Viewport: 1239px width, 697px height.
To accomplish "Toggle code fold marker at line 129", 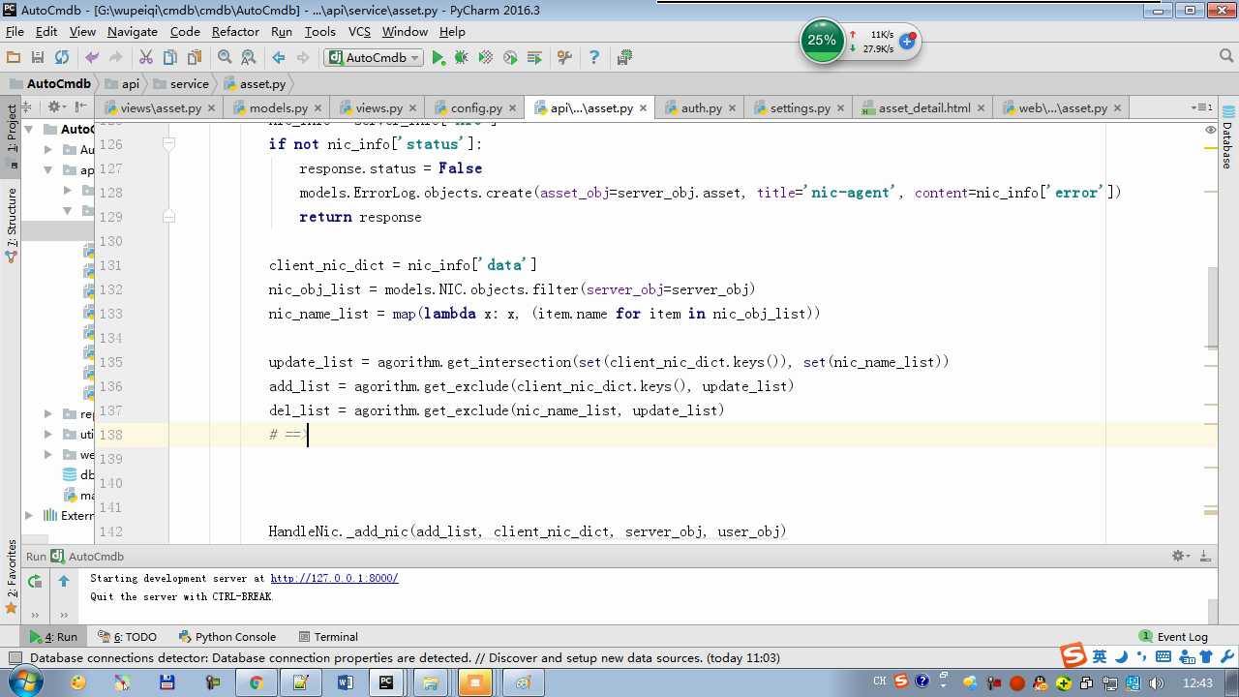I will (168, 217).
